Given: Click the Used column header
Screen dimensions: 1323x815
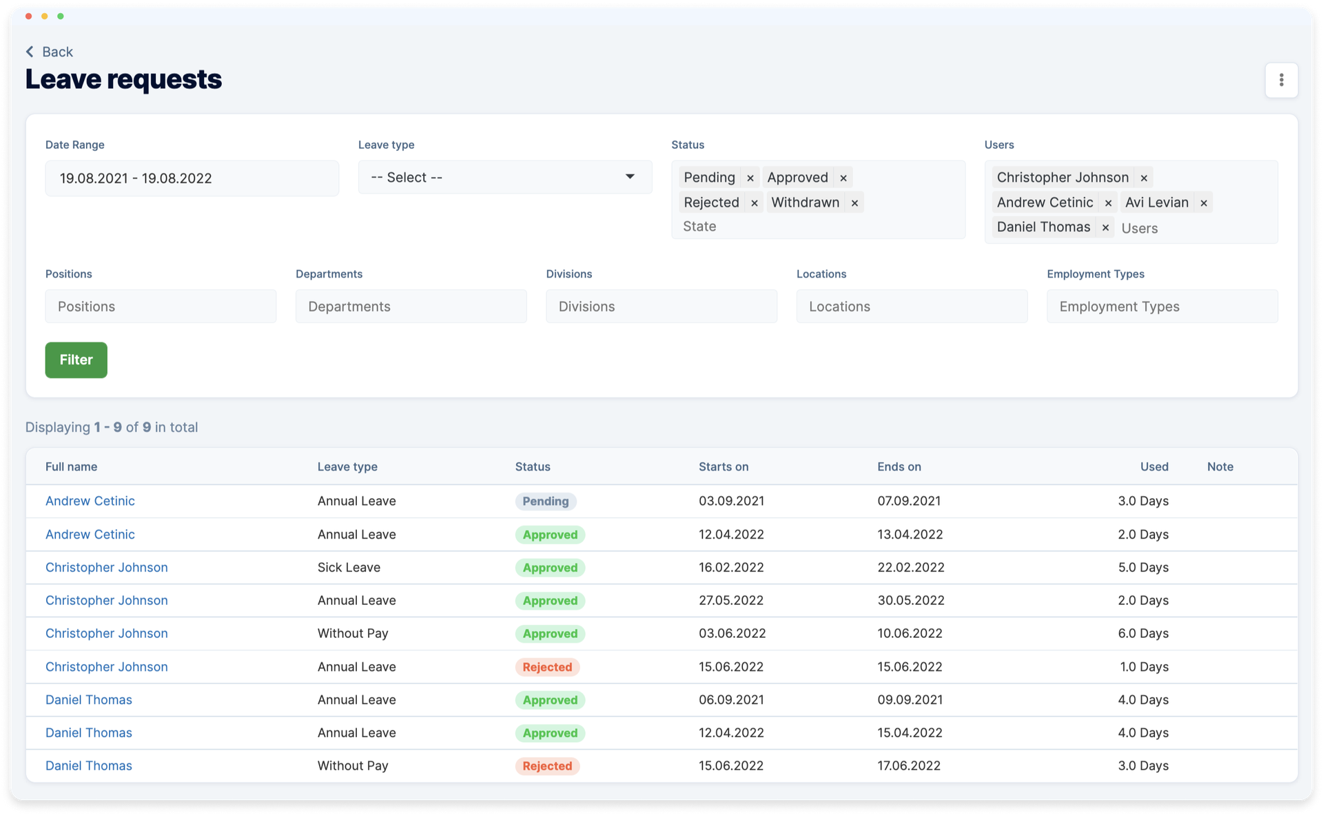Looking at the screenshot, I should [x=1154, y=466].
